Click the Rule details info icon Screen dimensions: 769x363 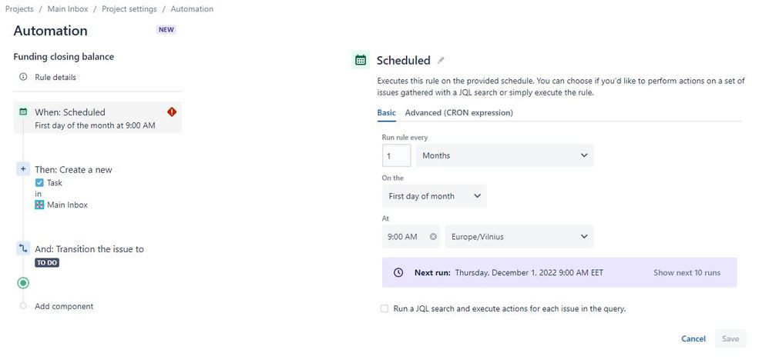coord(23,77)
